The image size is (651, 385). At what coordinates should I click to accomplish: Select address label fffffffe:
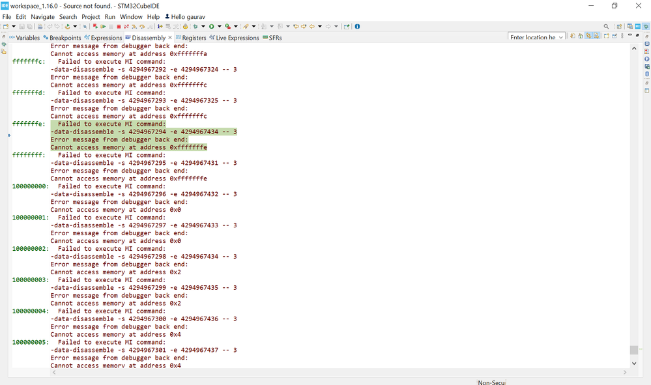pyautogui.click(x=29, y=124)
